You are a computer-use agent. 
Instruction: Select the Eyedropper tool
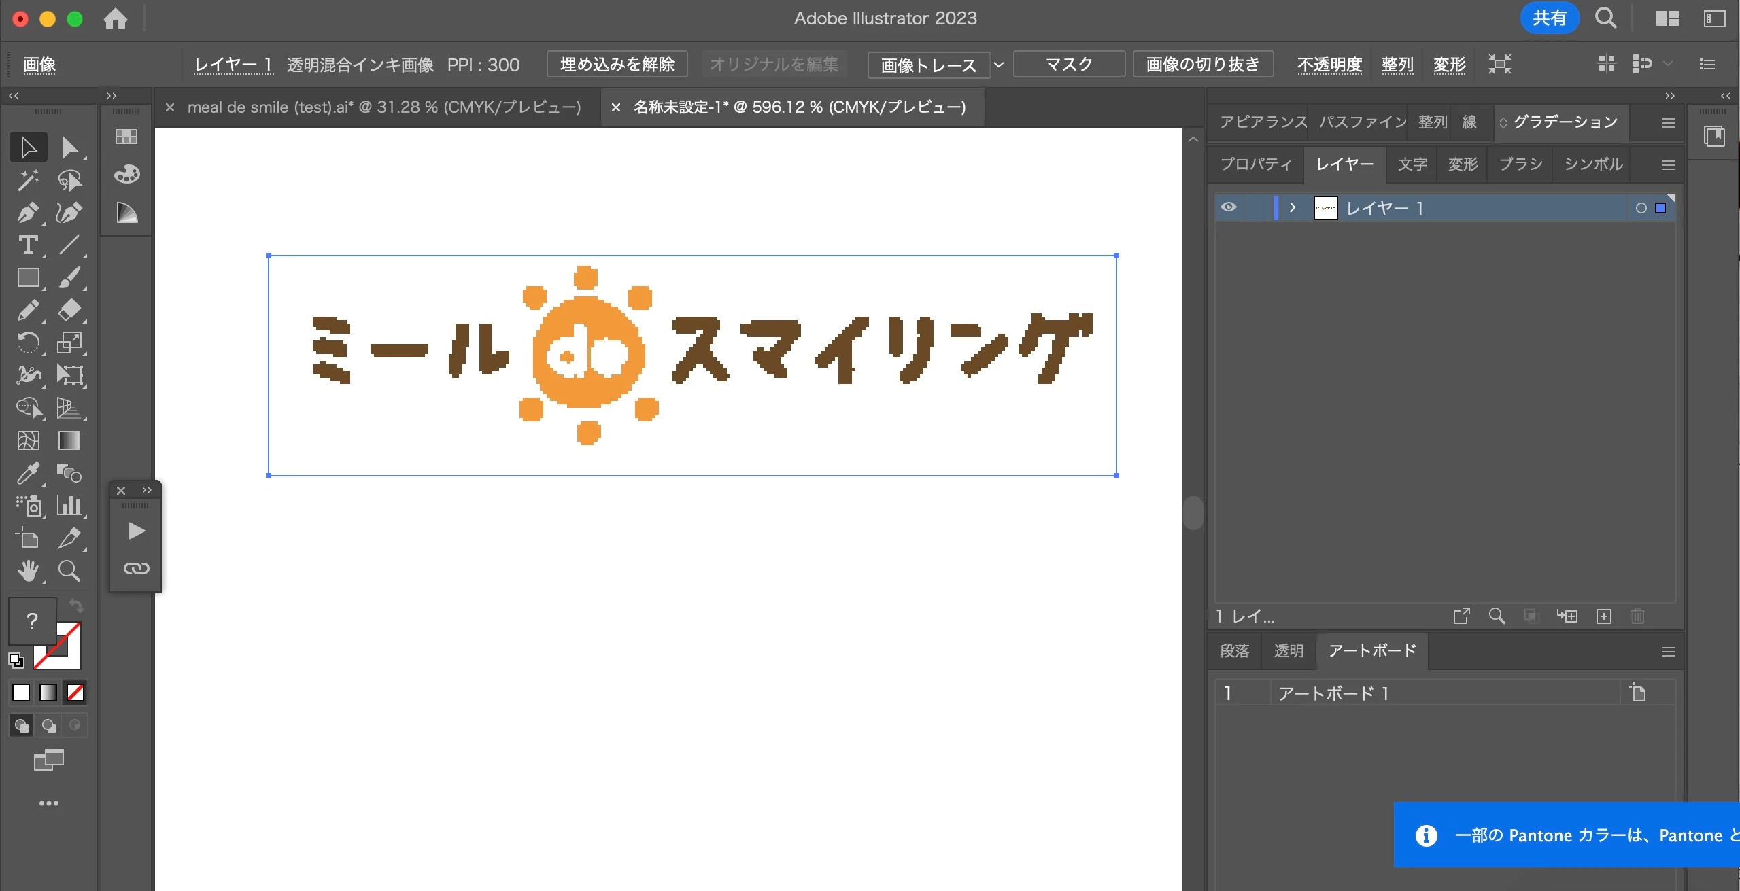[27, 473]
